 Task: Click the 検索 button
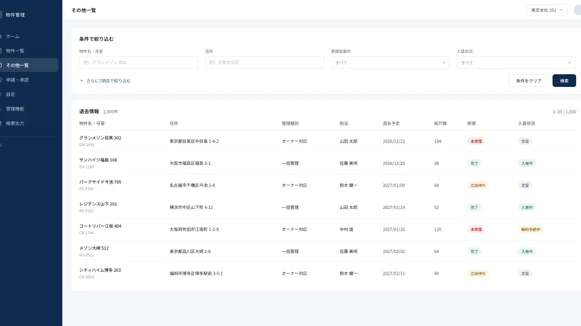(x=564, y=80)
